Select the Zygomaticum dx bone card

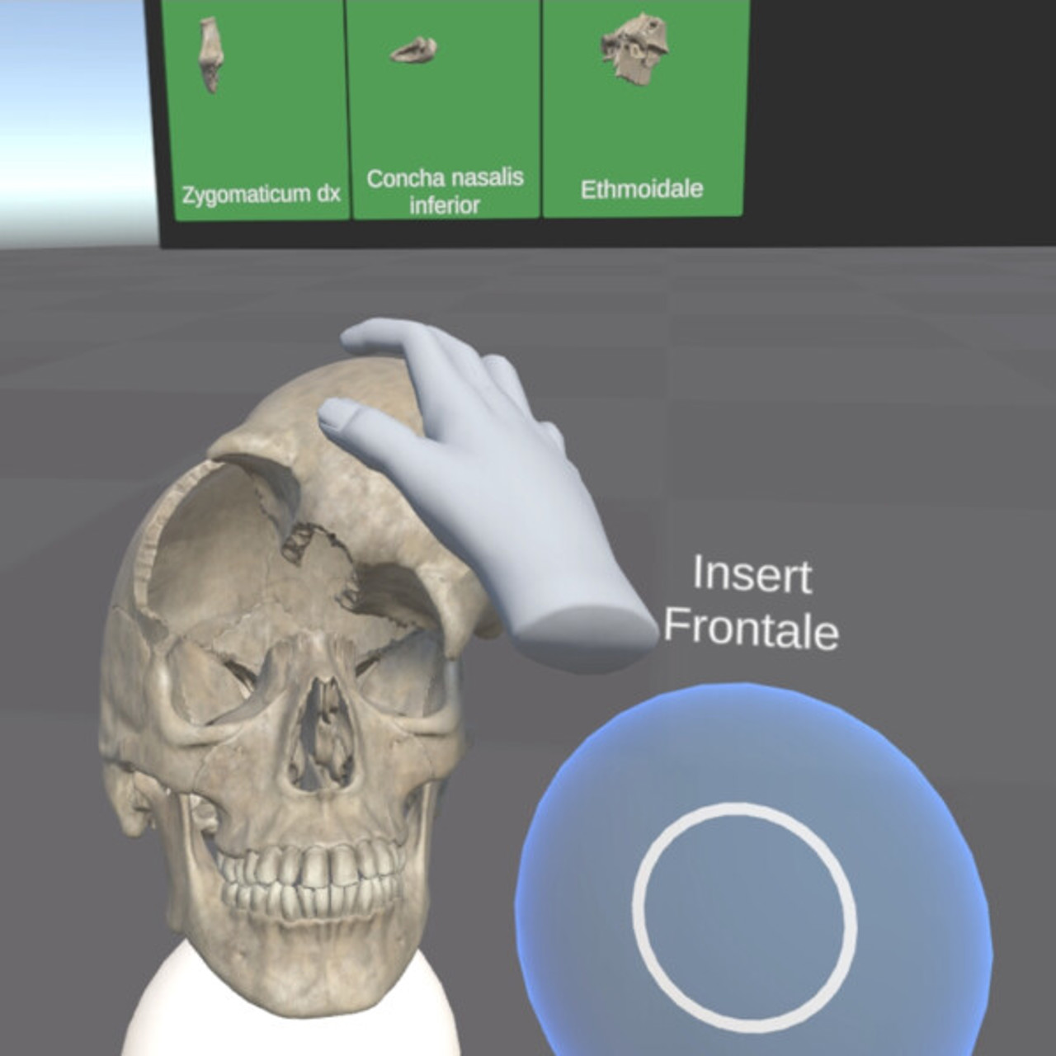coord(257,109)
